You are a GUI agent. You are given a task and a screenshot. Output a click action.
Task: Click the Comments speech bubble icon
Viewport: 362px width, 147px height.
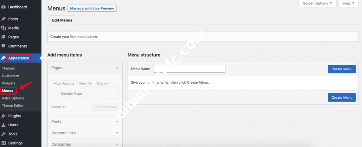point(4,46)
